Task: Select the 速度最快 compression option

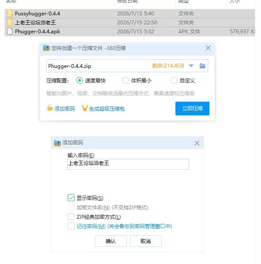Action: [x=79, y=80]
